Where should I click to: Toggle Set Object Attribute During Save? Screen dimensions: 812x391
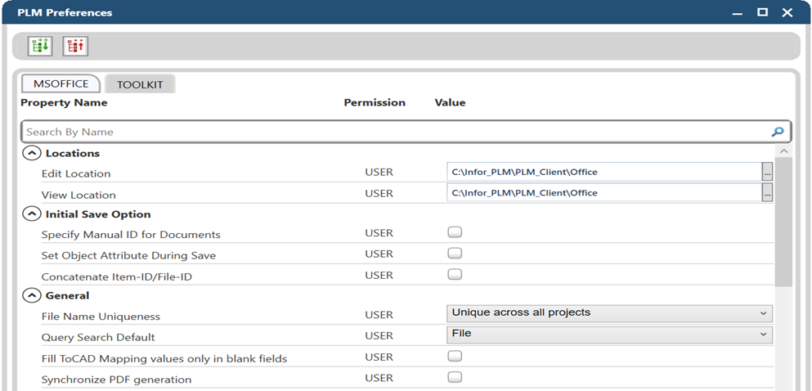point(455,254)
